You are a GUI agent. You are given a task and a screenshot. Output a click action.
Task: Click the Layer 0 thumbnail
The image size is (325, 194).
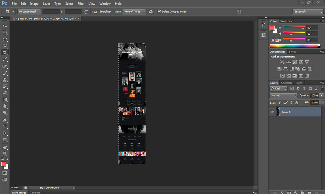click(279, 112)
